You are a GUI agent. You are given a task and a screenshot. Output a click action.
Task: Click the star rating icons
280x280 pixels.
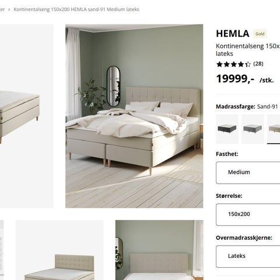tap(233, 64)
